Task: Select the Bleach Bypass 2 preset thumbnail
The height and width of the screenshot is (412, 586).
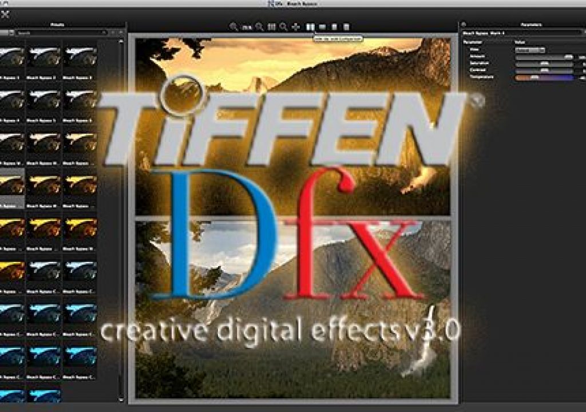Action: 44,57
